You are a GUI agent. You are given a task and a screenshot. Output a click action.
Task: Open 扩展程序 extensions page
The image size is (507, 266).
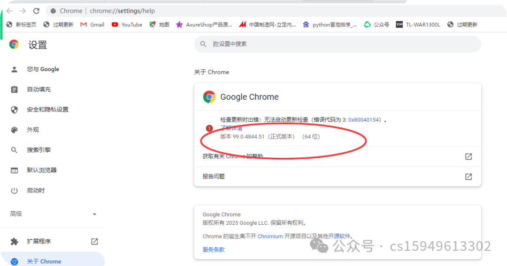coord(39,241)
